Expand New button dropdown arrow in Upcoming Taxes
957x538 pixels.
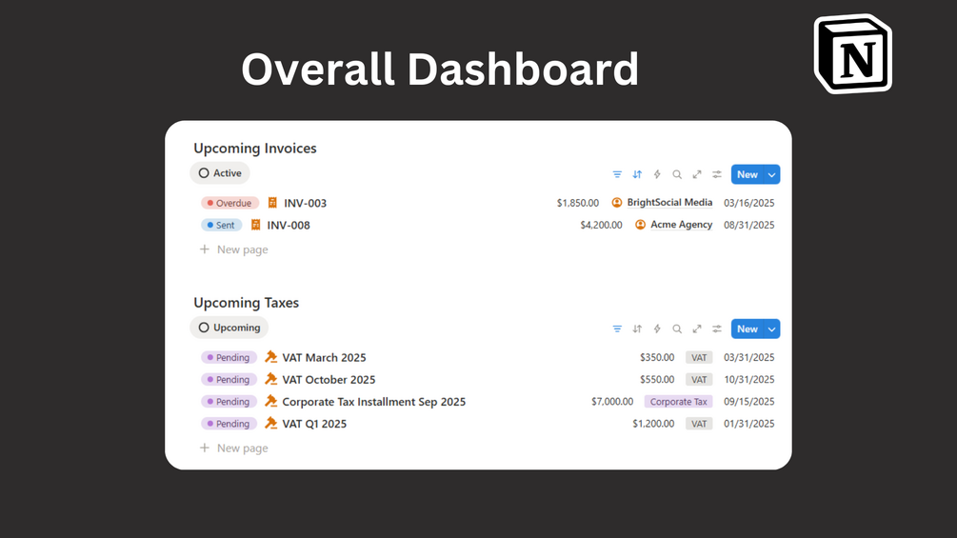coord(771,329)
